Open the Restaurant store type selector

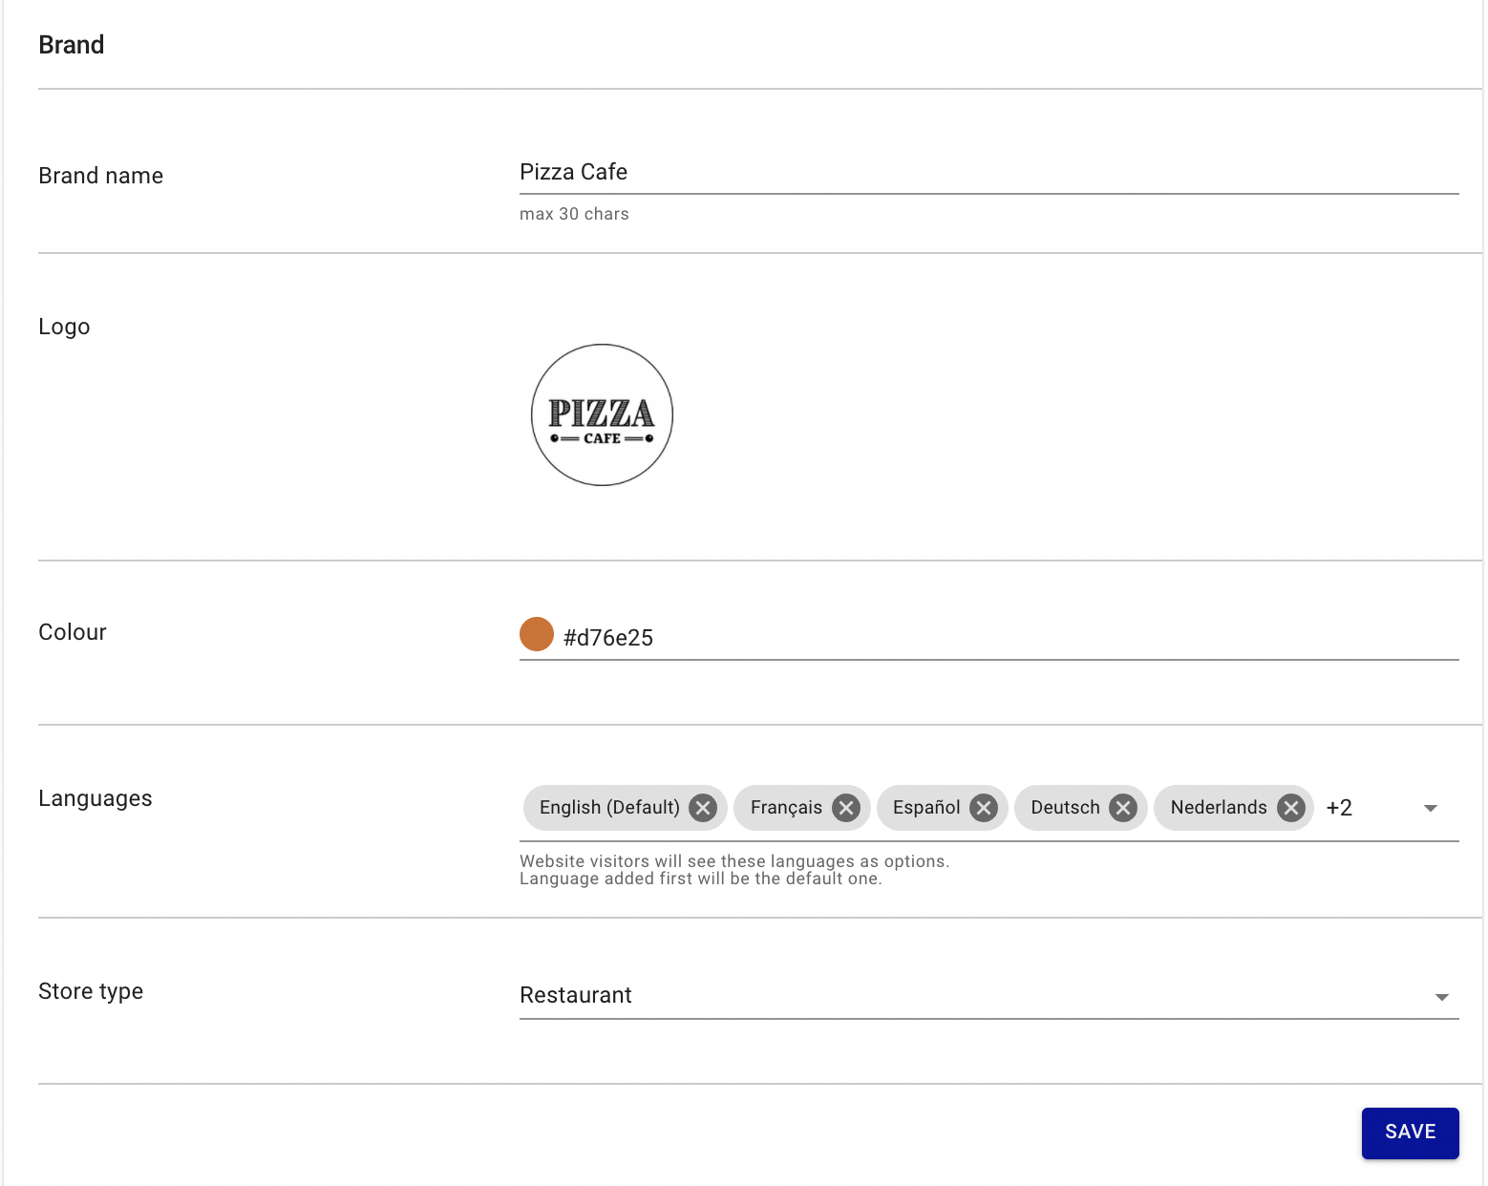tap(989, 995)
